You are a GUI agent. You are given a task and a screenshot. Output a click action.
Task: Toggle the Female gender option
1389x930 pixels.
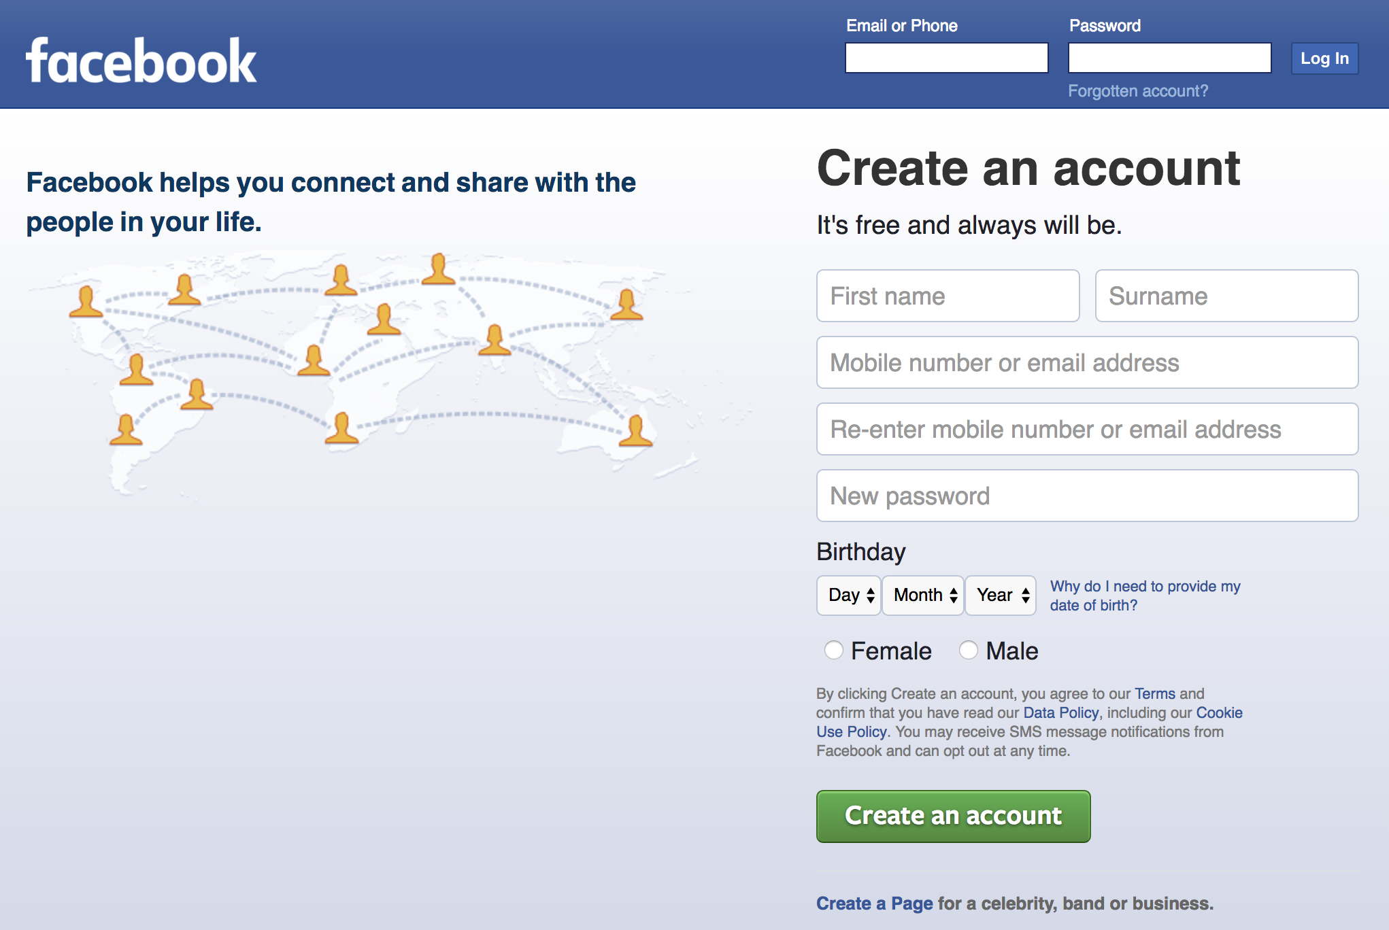(831, 651)
